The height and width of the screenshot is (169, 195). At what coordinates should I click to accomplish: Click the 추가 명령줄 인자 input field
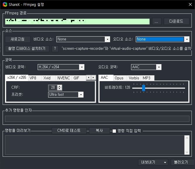pyautogui.click(x=97, y=119)
